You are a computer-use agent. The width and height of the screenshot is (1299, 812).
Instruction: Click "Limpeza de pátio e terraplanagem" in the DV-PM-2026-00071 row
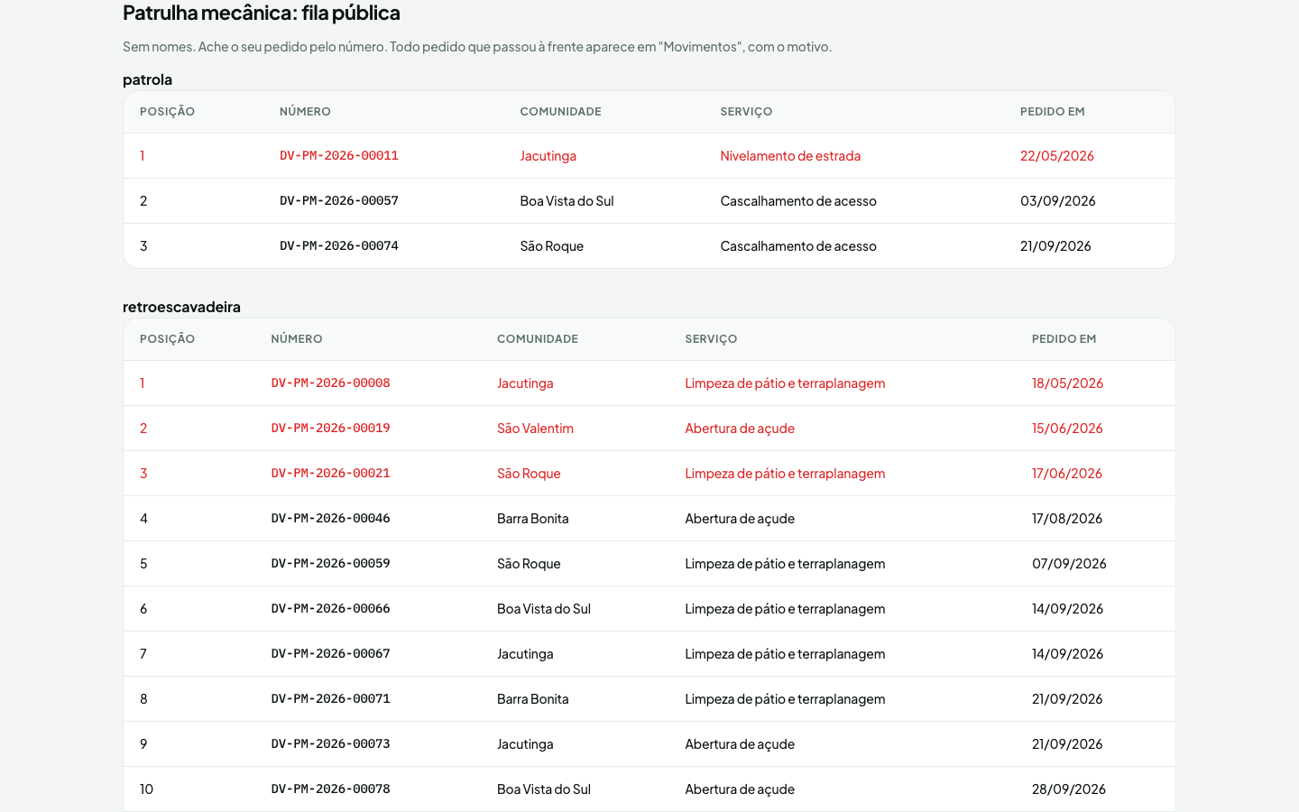click(x=785, y=698)
